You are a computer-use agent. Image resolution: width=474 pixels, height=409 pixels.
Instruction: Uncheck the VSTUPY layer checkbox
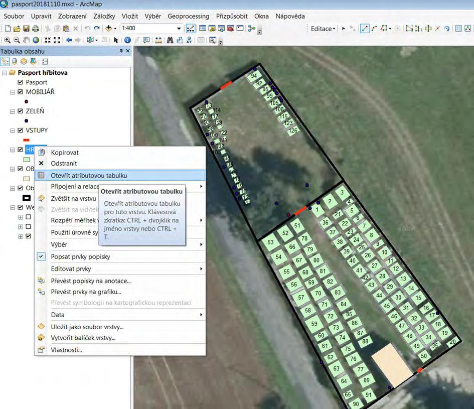point(20,130)
